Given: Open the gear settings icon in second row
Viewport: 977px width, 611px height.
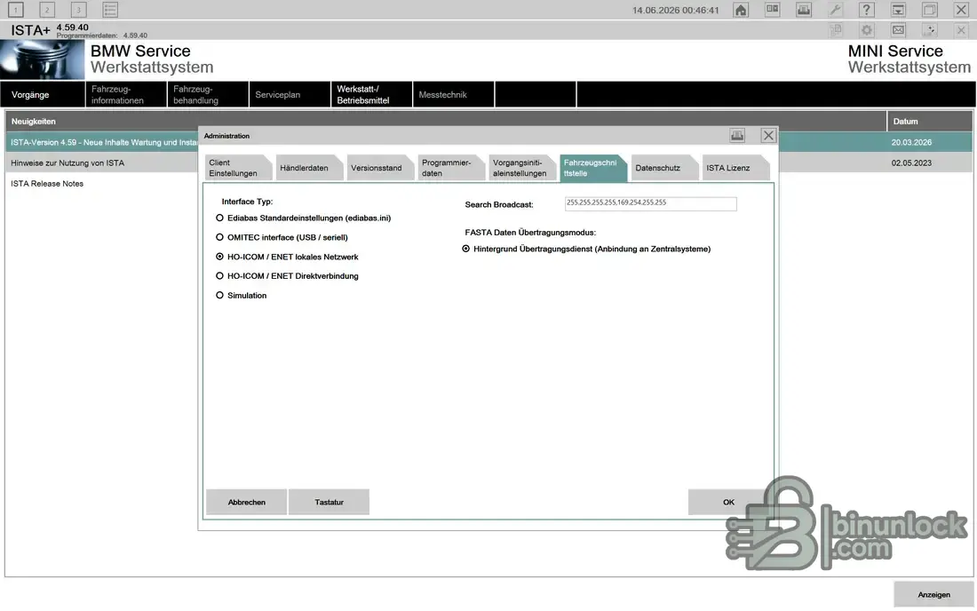Looking at the screenshot, I should click(867, 29).
